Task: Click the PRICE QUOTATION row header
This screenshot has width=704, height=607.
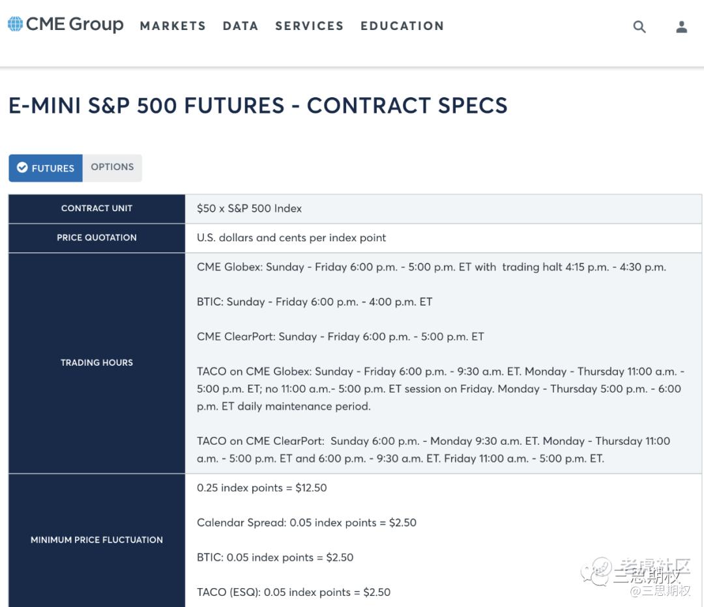Action: [96, 238]
